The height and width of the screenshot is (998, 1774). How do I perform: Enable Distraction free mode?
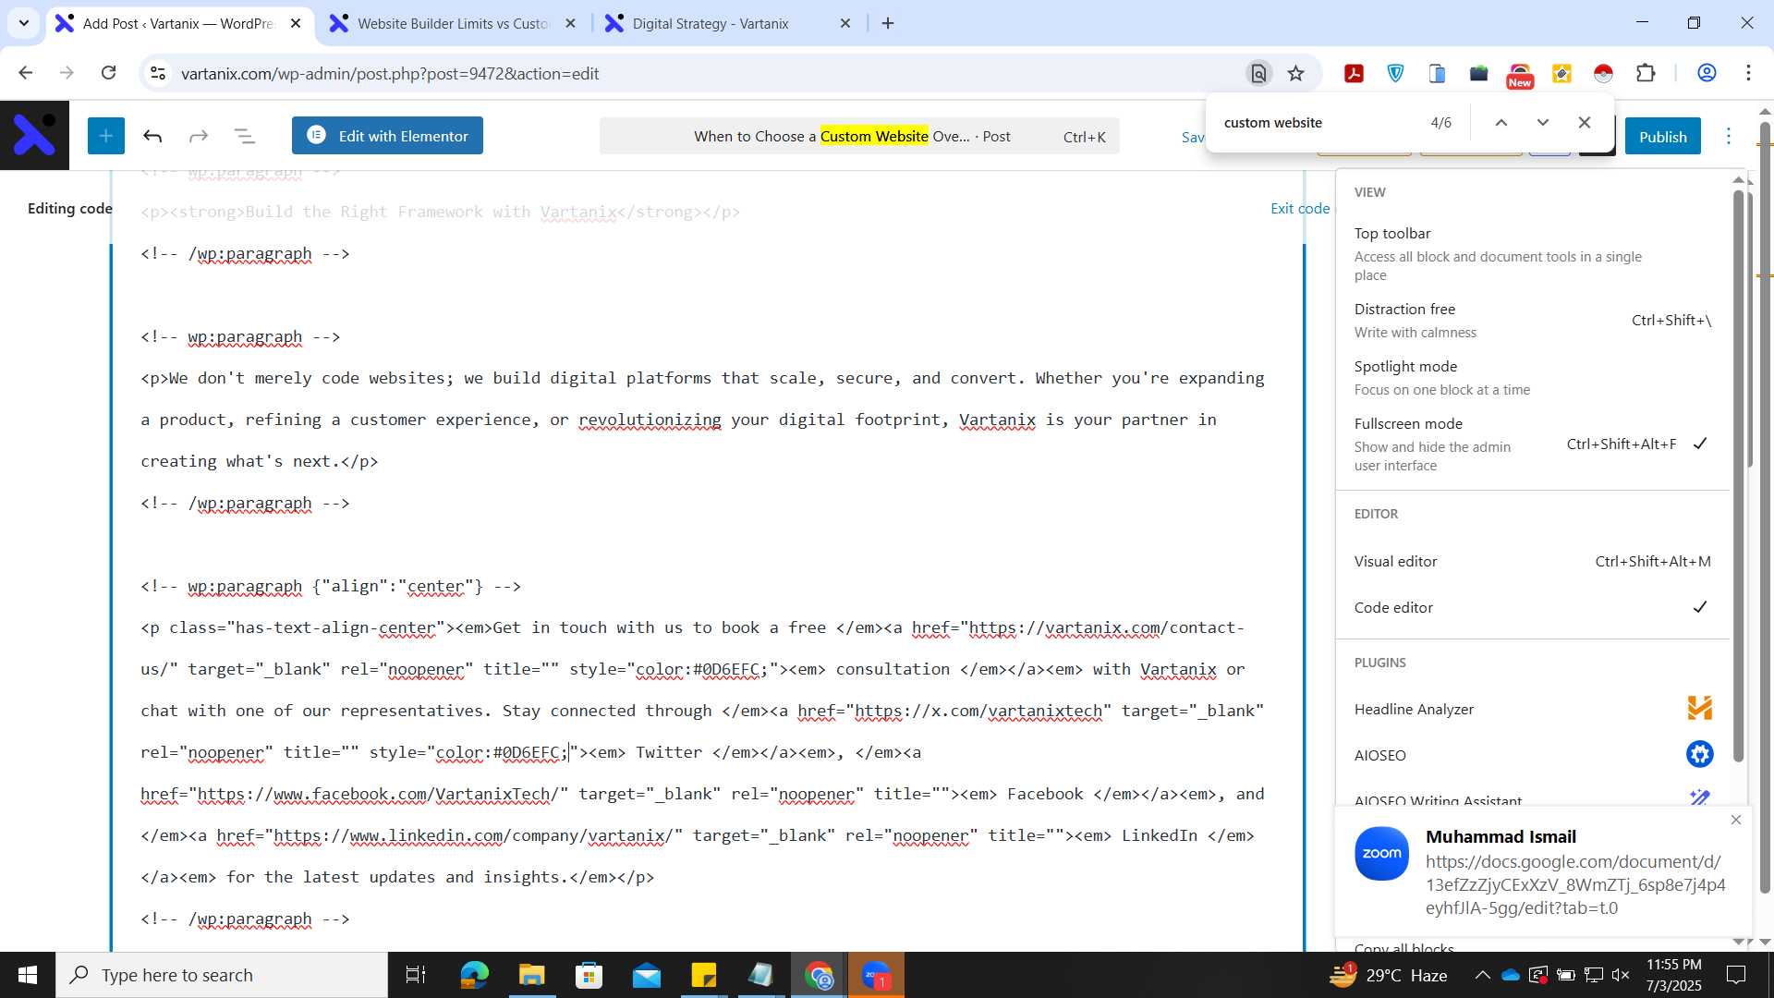[1532, 320]
